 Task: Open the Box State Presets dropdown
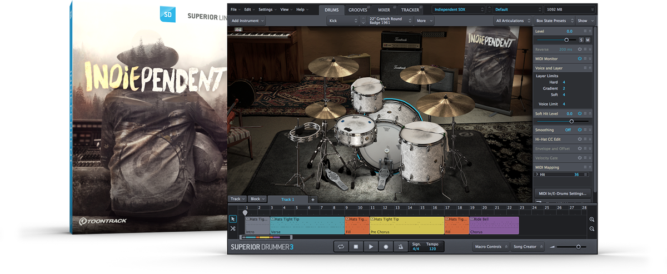(x=554, y=21)
